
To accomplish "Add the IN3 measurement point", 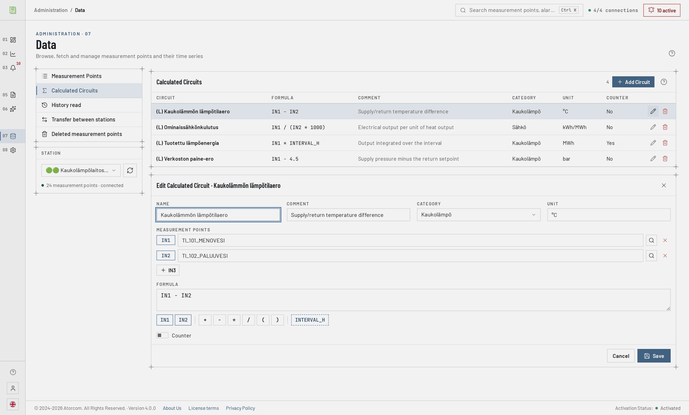I will pyautogui.click(x=168, y=270).
